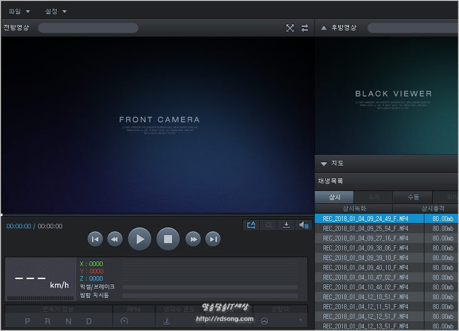This screenshot has width=459, height=331.
Task: Click the download/save video icon
Action: [x=286, y=225]
